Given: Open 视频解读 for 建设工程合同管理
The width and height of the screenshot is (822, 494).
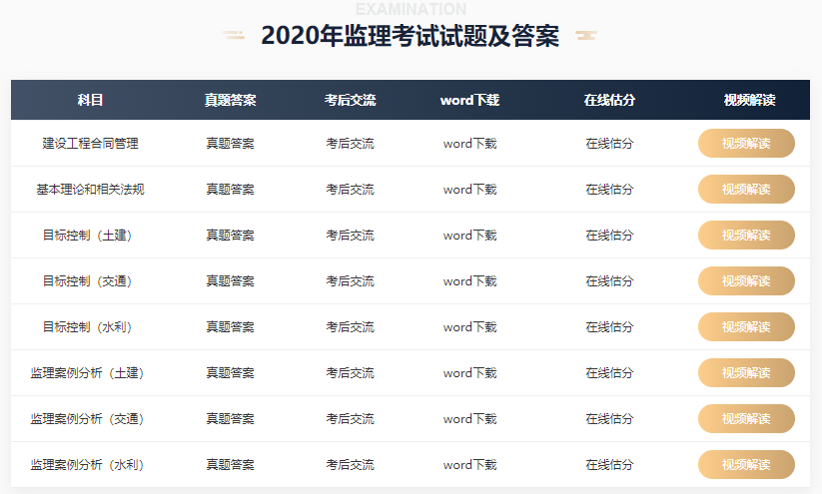Looking at the screenshot, I should click(x=746, y=143).
